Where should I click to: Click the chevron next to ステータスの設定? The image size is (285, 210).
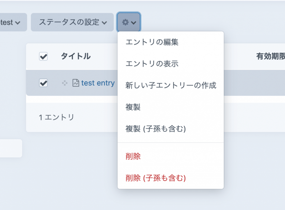tap(104, 22)
